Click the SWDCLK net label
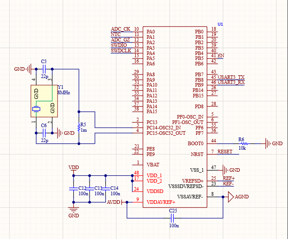This screenshot has height=239, width=288. [x=121, y=51]
